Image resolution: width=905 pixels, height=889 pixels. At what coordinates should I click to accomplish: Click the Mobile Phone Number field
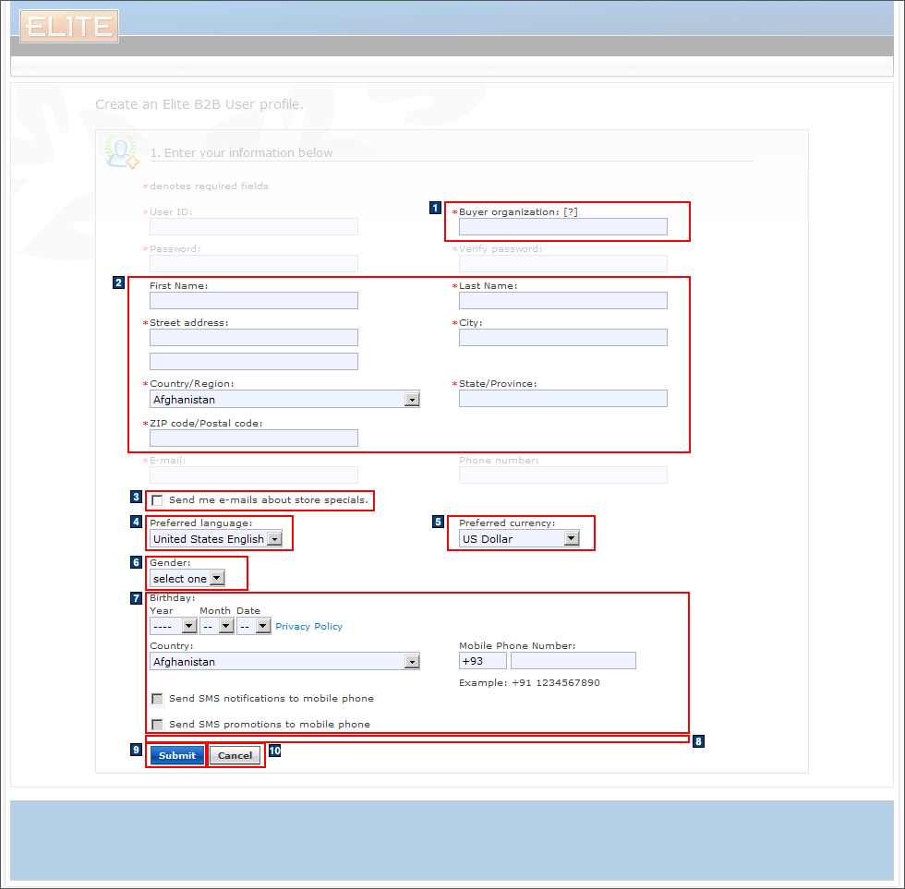pos(573,660)
